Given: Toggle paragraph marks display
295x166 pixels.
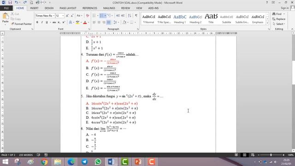Looking at the screenshot, I should tap(136, 16).
